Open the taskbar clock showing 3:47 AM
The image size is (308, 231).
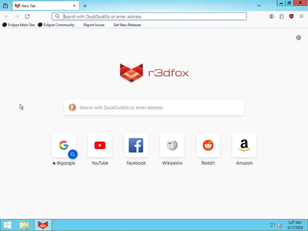coord(295,225)
